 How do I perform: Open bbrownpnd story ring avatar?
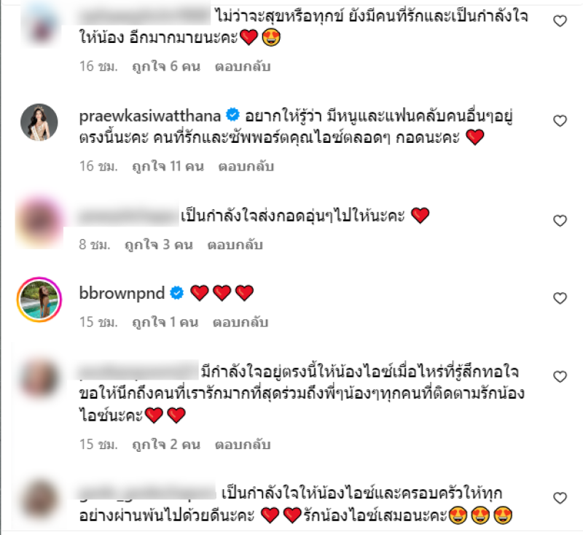[39, 300]
